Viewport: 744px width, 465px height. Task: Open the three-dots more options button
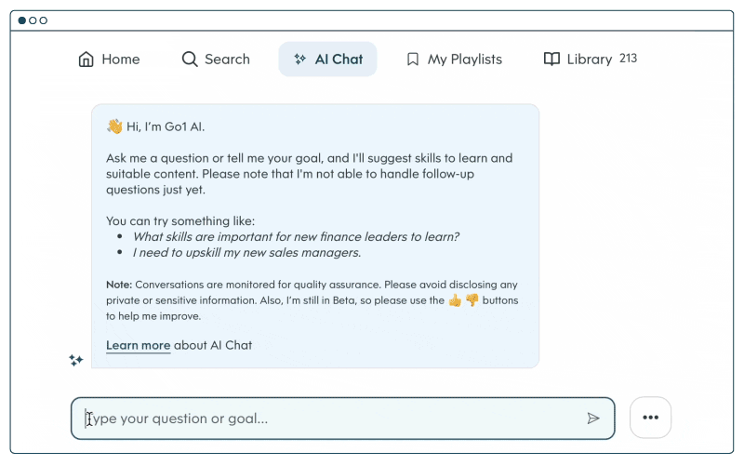(x=650, y=418)
